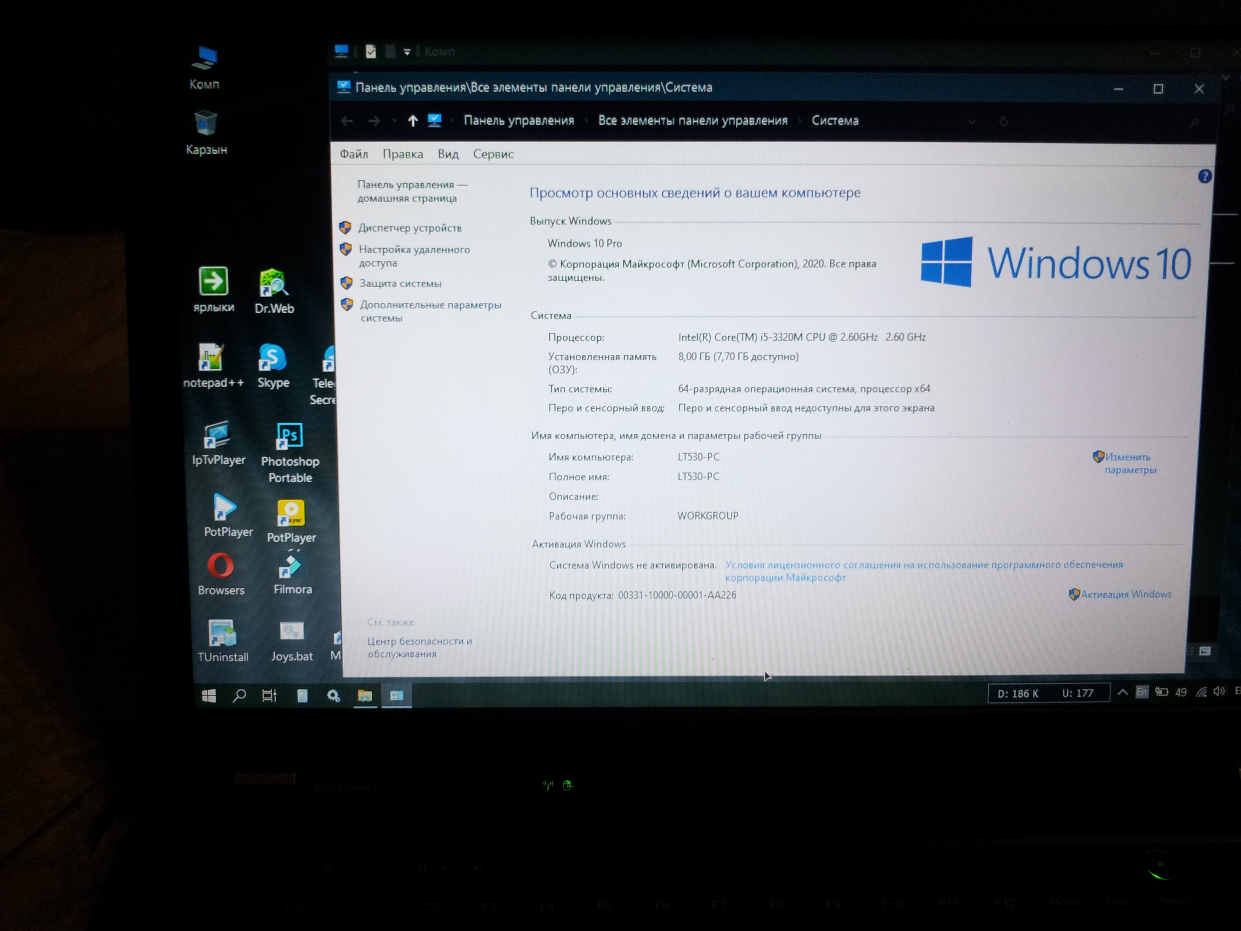Launch Dr.Web from the desktop
This screenshot has height=931, width=1241.
(x=274, y=291)
